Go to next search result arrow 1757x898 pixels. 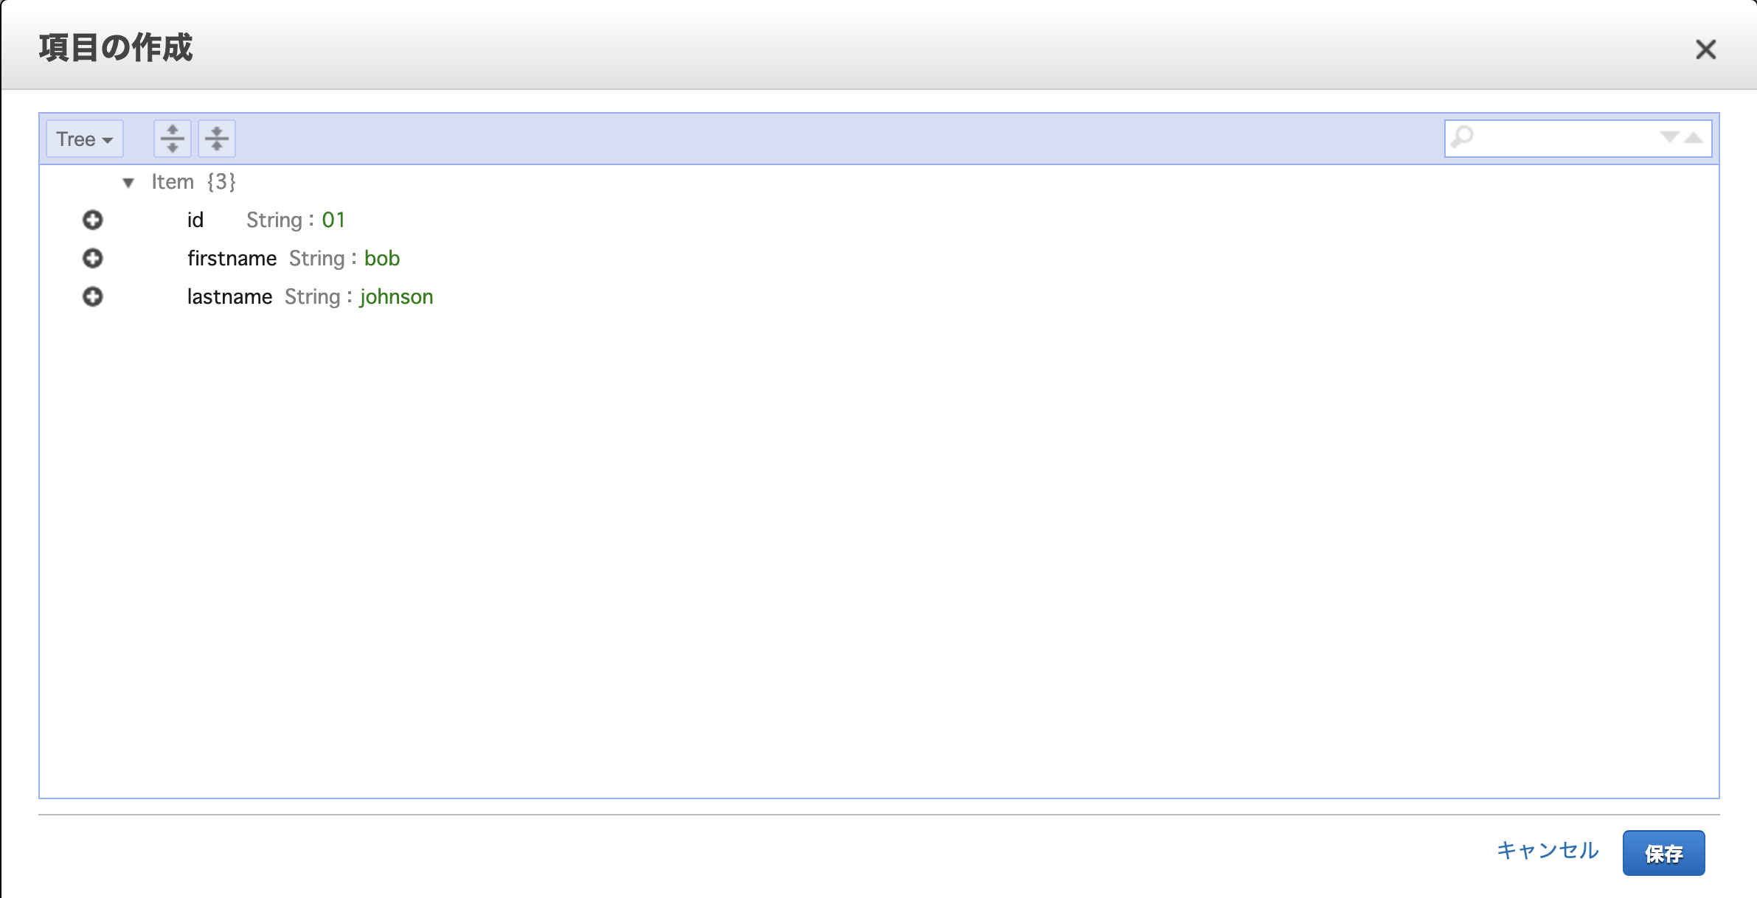1669,137
